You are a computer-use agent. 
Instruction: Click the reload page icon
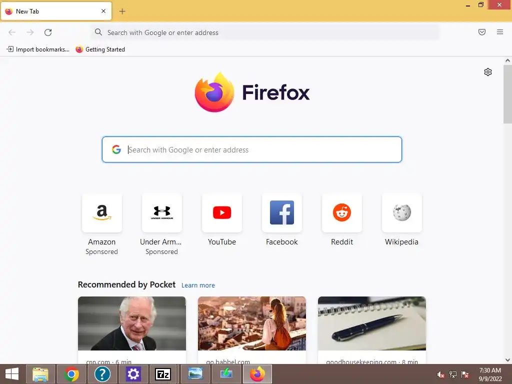point(48,32)
